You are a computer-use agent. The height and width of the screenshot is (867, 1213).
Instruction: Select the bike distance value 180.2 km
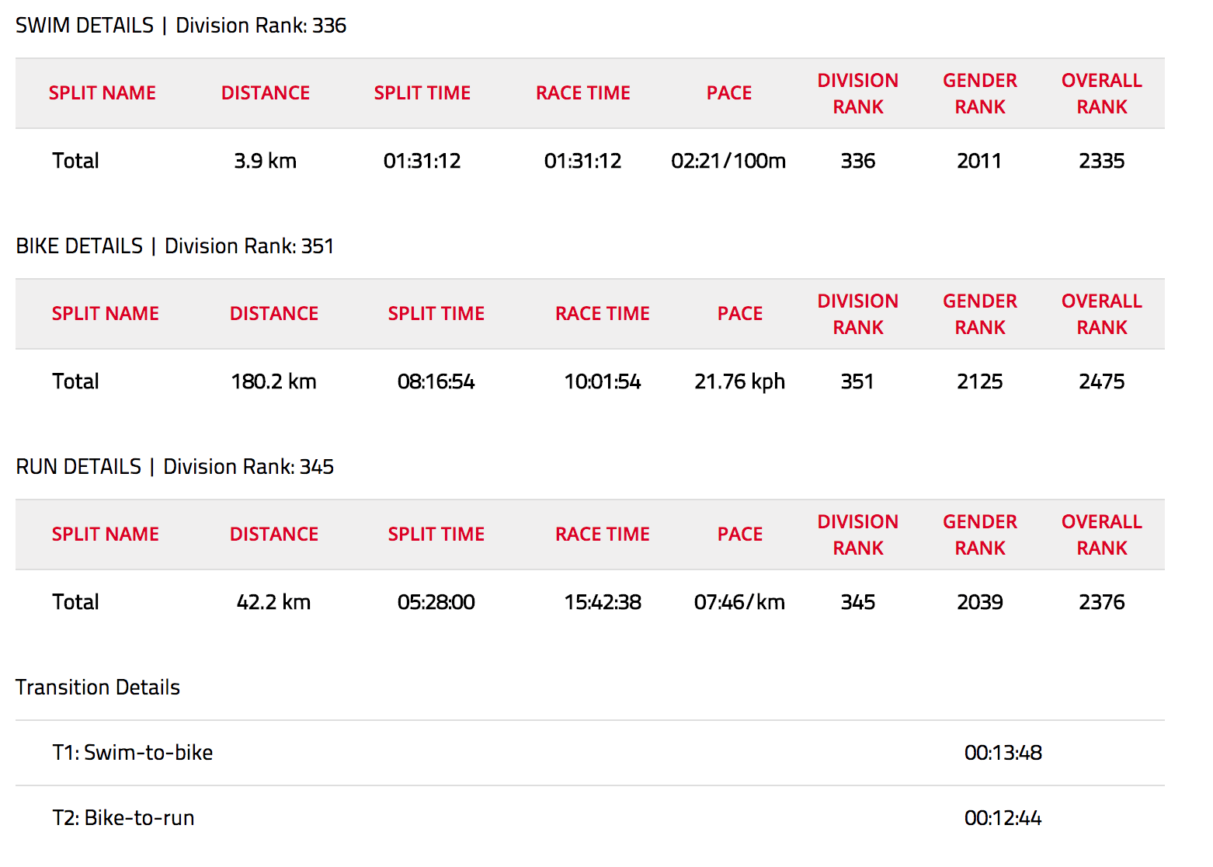[273, 381]
